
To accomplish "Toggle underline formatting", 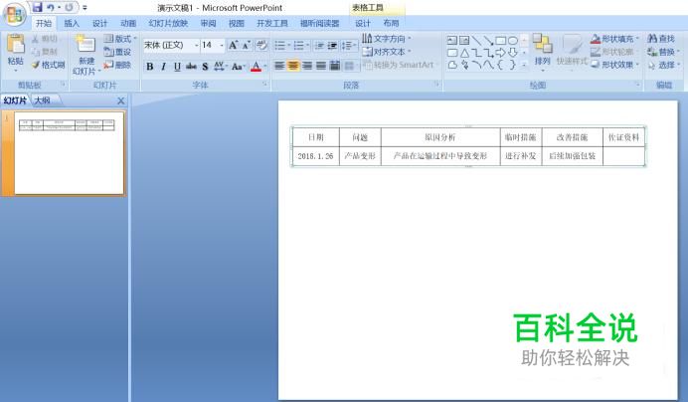I will [x=177, y=67].
